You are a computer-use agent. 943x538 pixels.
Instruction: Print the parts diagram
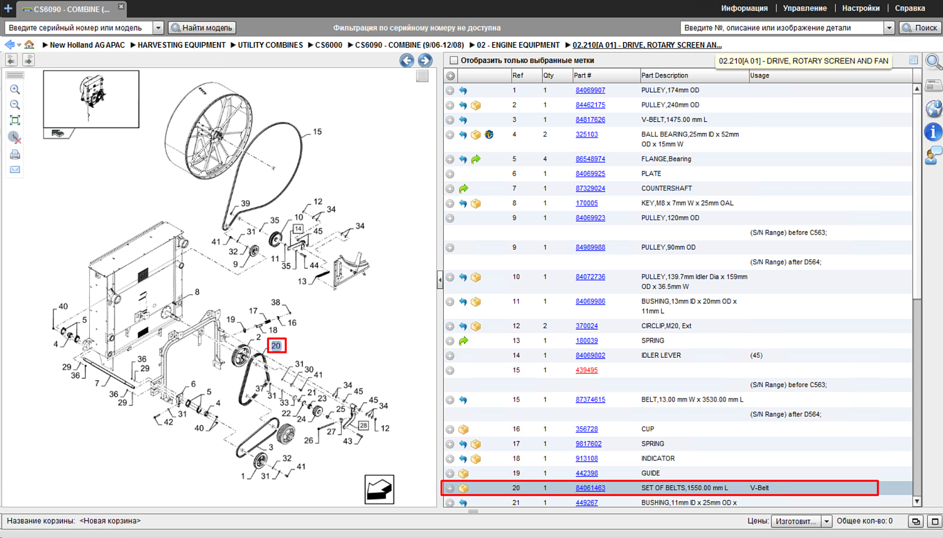(x=15, y=154)
